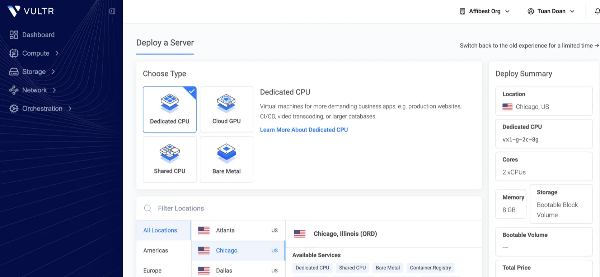Click the Dedicated CPU service tag

click(x=312, y=268)
